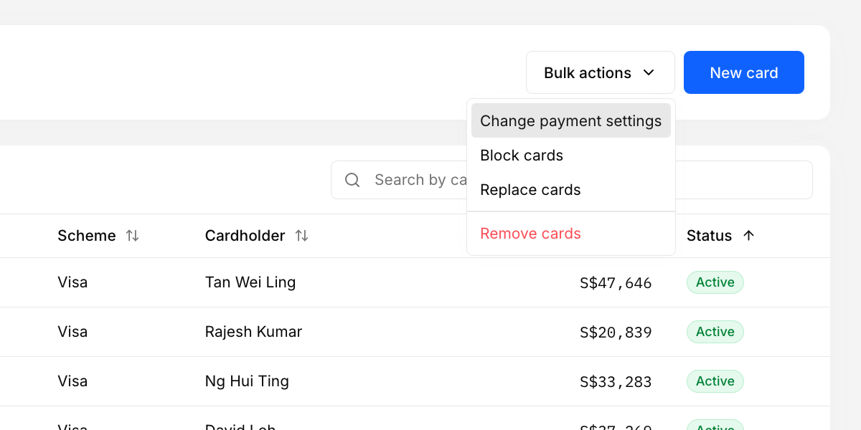Choose Block cards from the bulk menu
861x430 pixels.
point(522,155)
